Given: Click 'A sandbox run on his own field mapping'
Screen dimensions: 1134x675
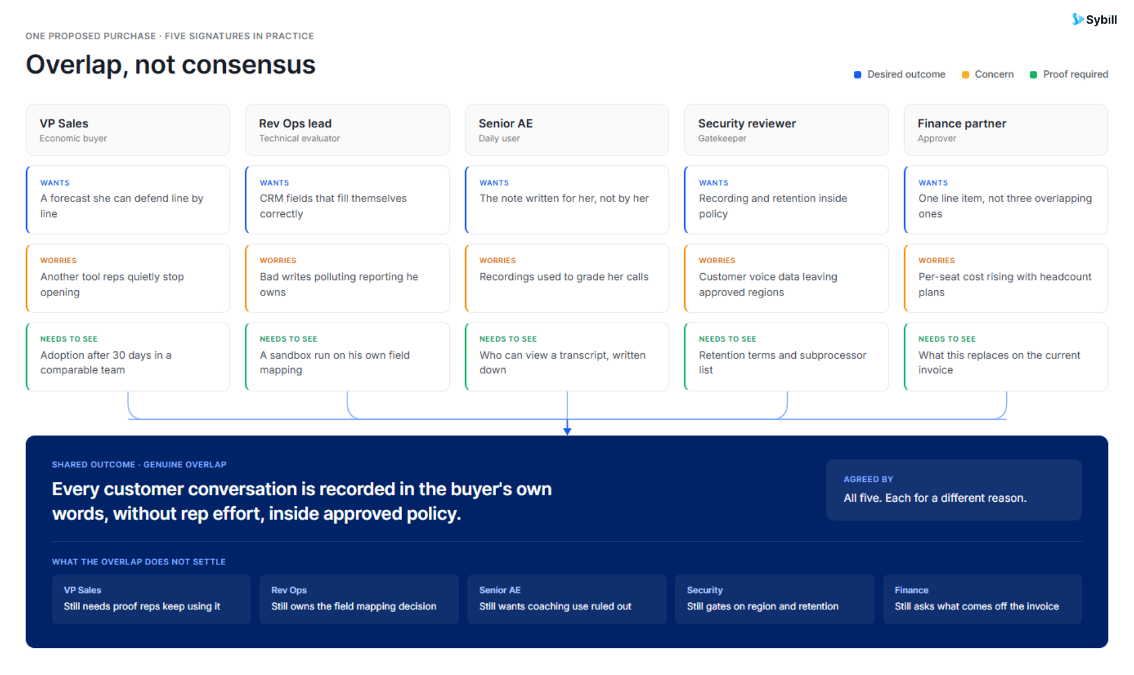Looking at the screenshot, I should 335,363.
